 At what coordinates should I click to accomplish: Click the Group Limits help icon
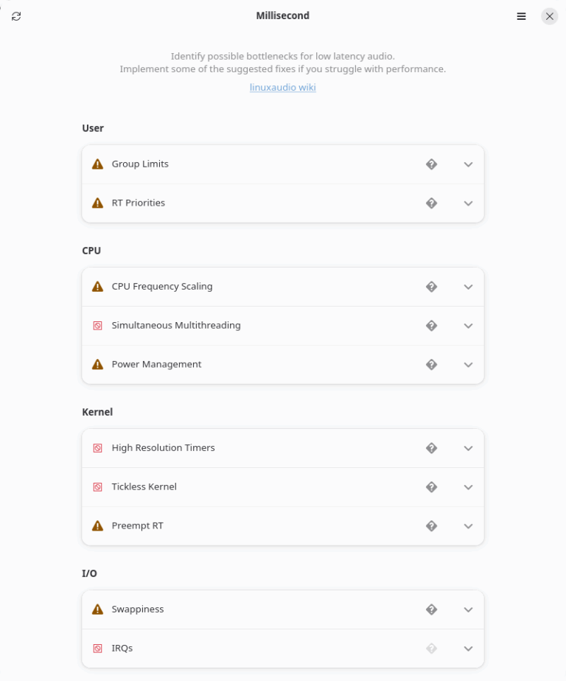432,164
